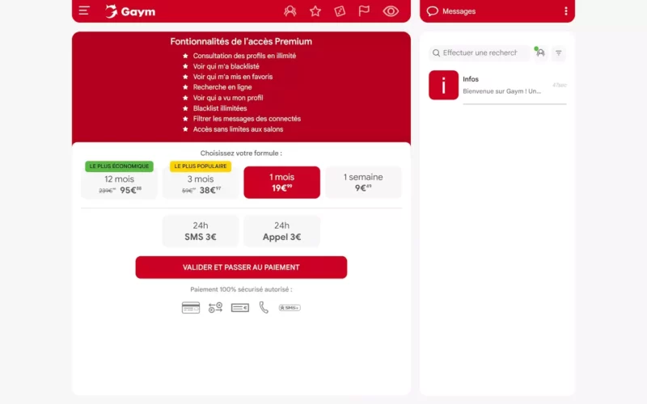Click the message search field
The height and width of the screenshot is (404, 647).
tap(480, 53)
